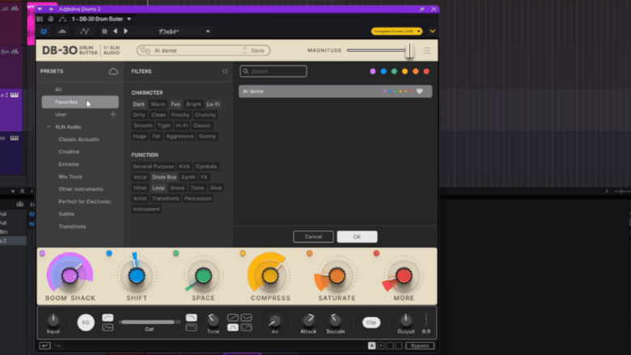The height and width of the screenshot is (355, 631).
Task: Click the heart icon on Al dente preset
Action: click(x=420, y=91)
